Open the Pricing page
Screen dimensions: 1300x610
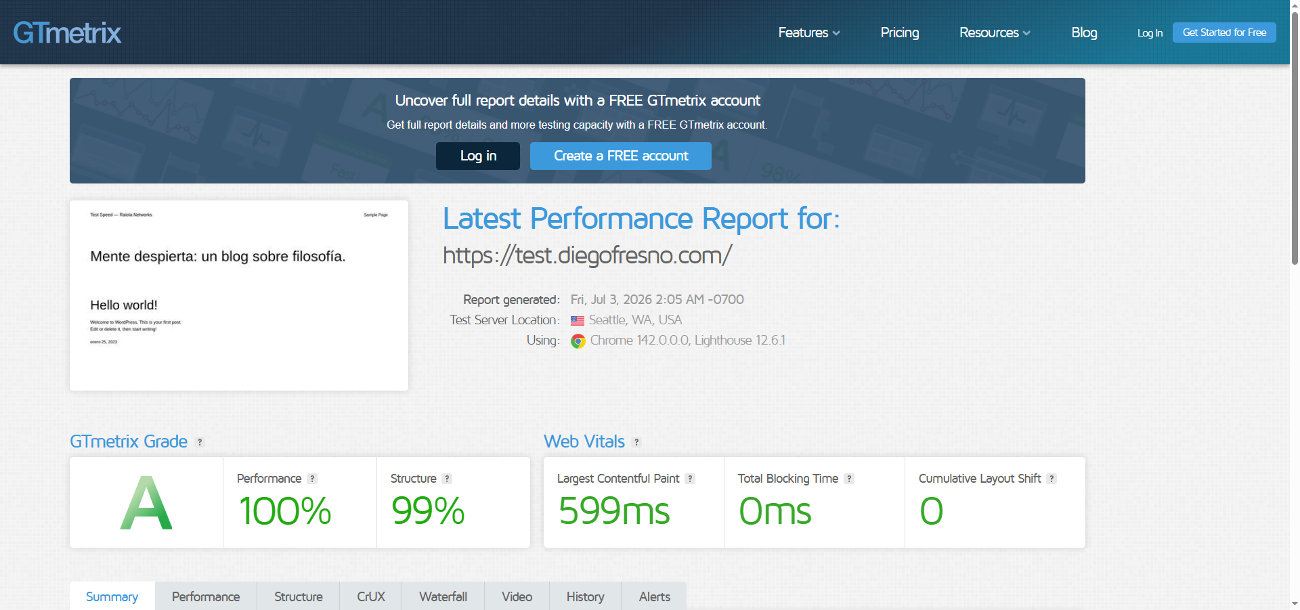(900, 32)
